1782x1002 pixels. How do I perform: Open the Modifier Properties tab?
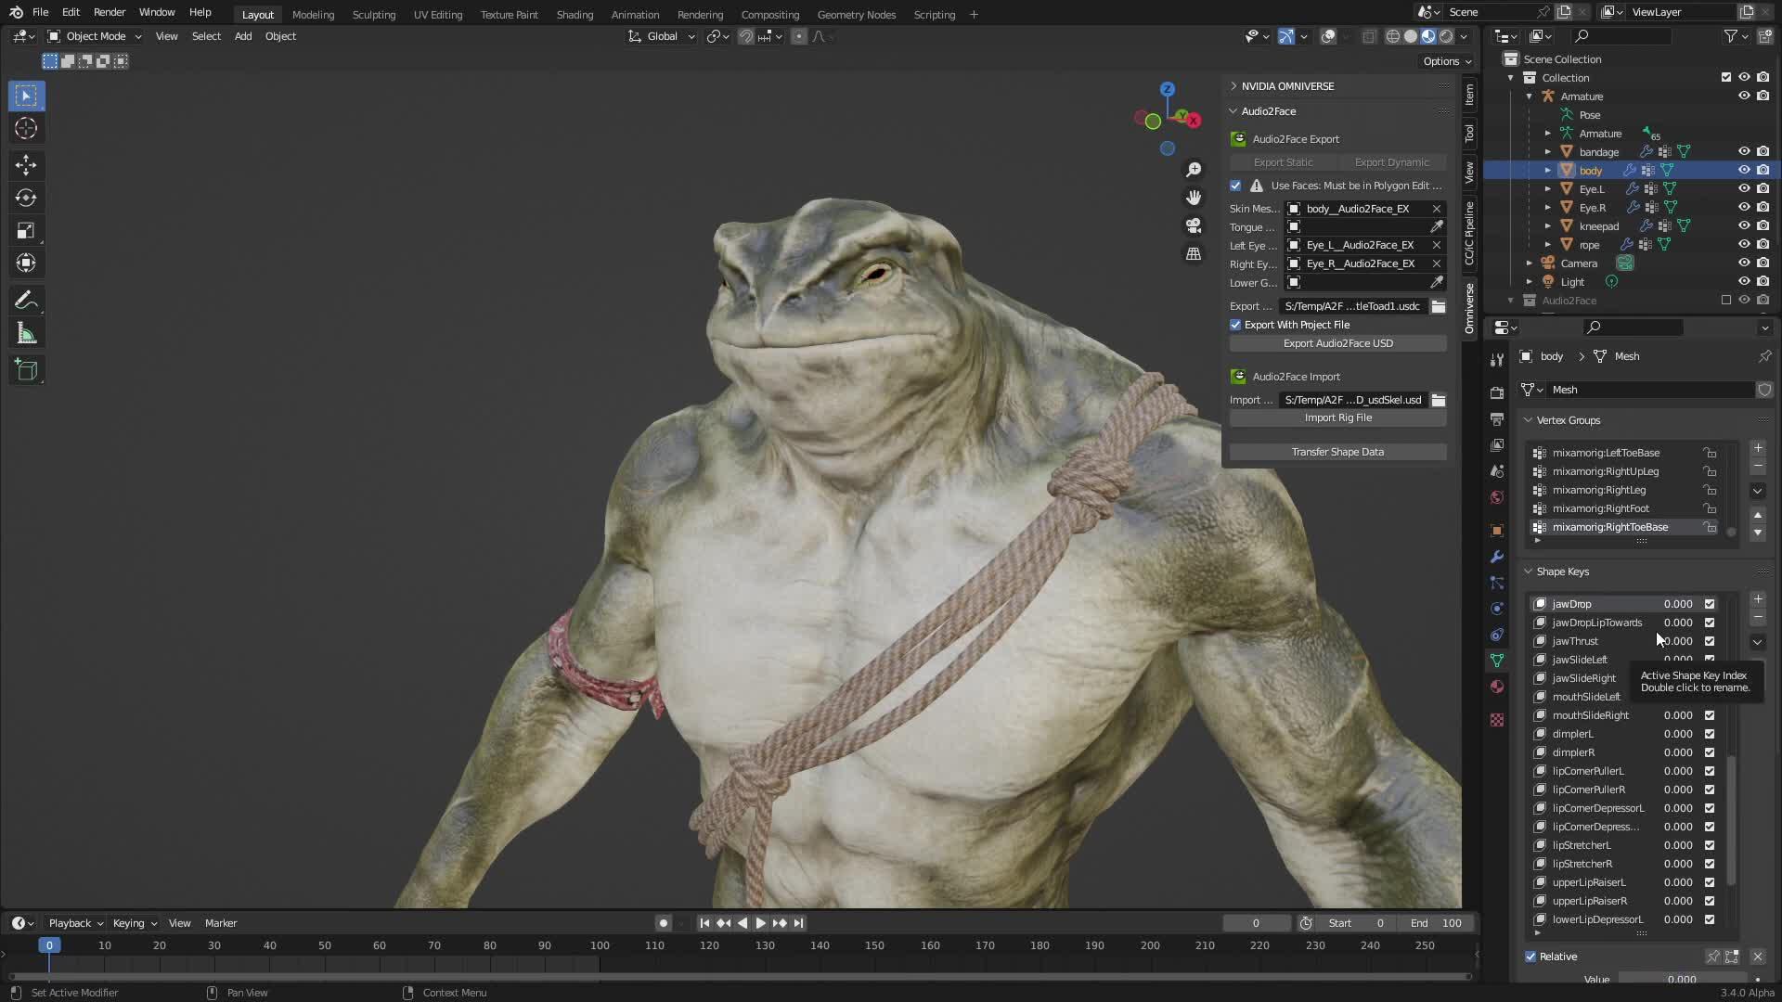[1496, 557]
